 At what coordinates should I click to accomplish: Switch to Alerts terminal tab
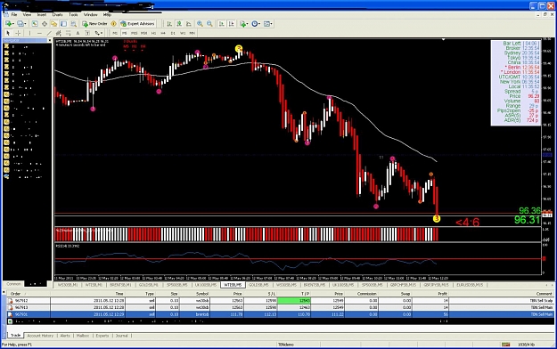pyautogui.click(x=65, y=336)
